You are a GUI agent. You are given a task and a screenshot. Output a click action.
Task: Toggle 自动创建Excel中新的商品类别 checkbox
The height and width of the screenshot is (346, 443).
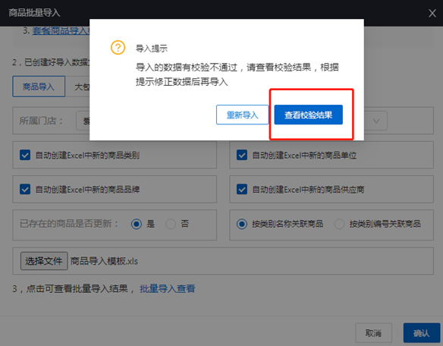[25, 155]
